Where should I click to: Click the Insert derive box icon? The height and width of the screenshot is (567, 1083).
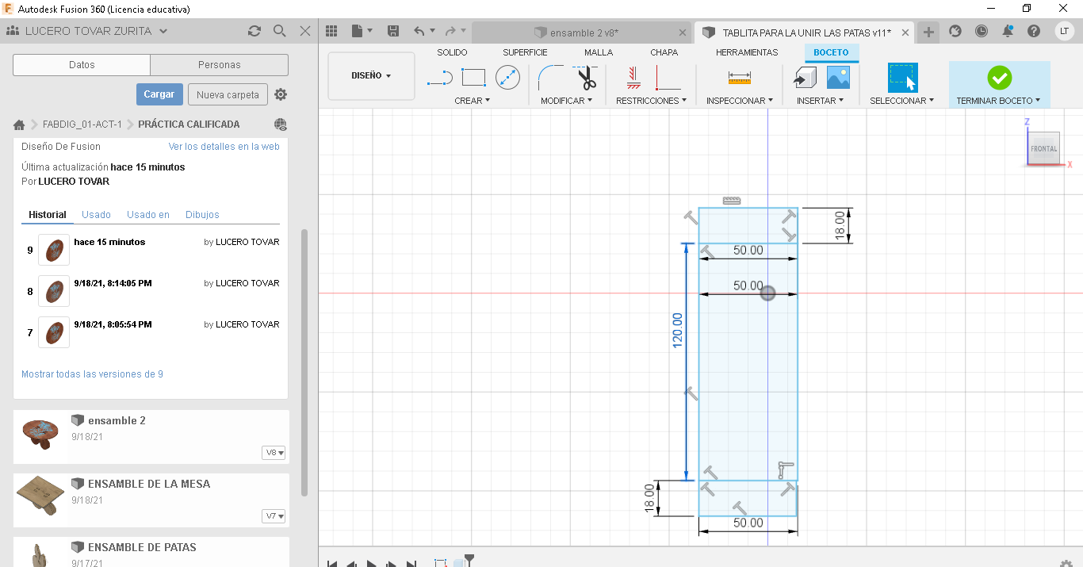click(x=805, y=78)
